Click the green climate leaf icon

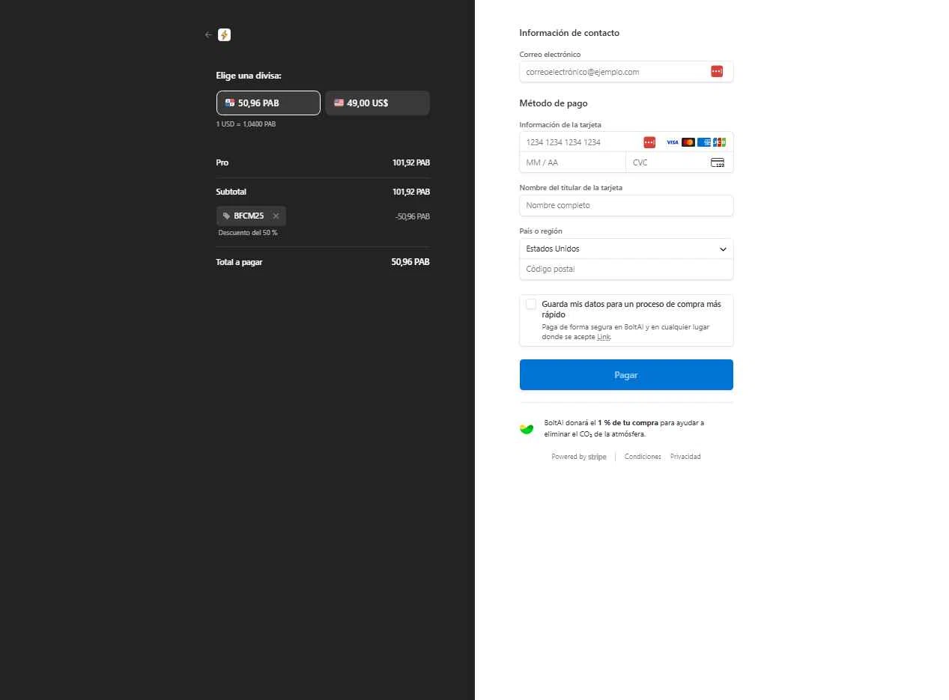click(x=527, y=428)
